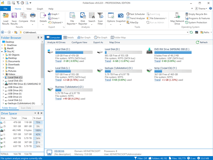Click the Options icon
The width and height of the screenshot is (213, 160).
coord(111,16)
